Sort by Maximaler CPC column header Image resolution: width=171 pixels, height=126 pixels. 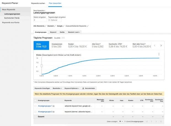[x=100, y=100]
